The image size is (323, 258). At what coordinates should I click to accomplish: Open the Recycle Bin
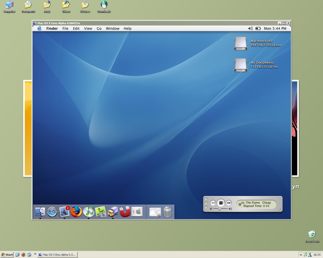[312, 236]
